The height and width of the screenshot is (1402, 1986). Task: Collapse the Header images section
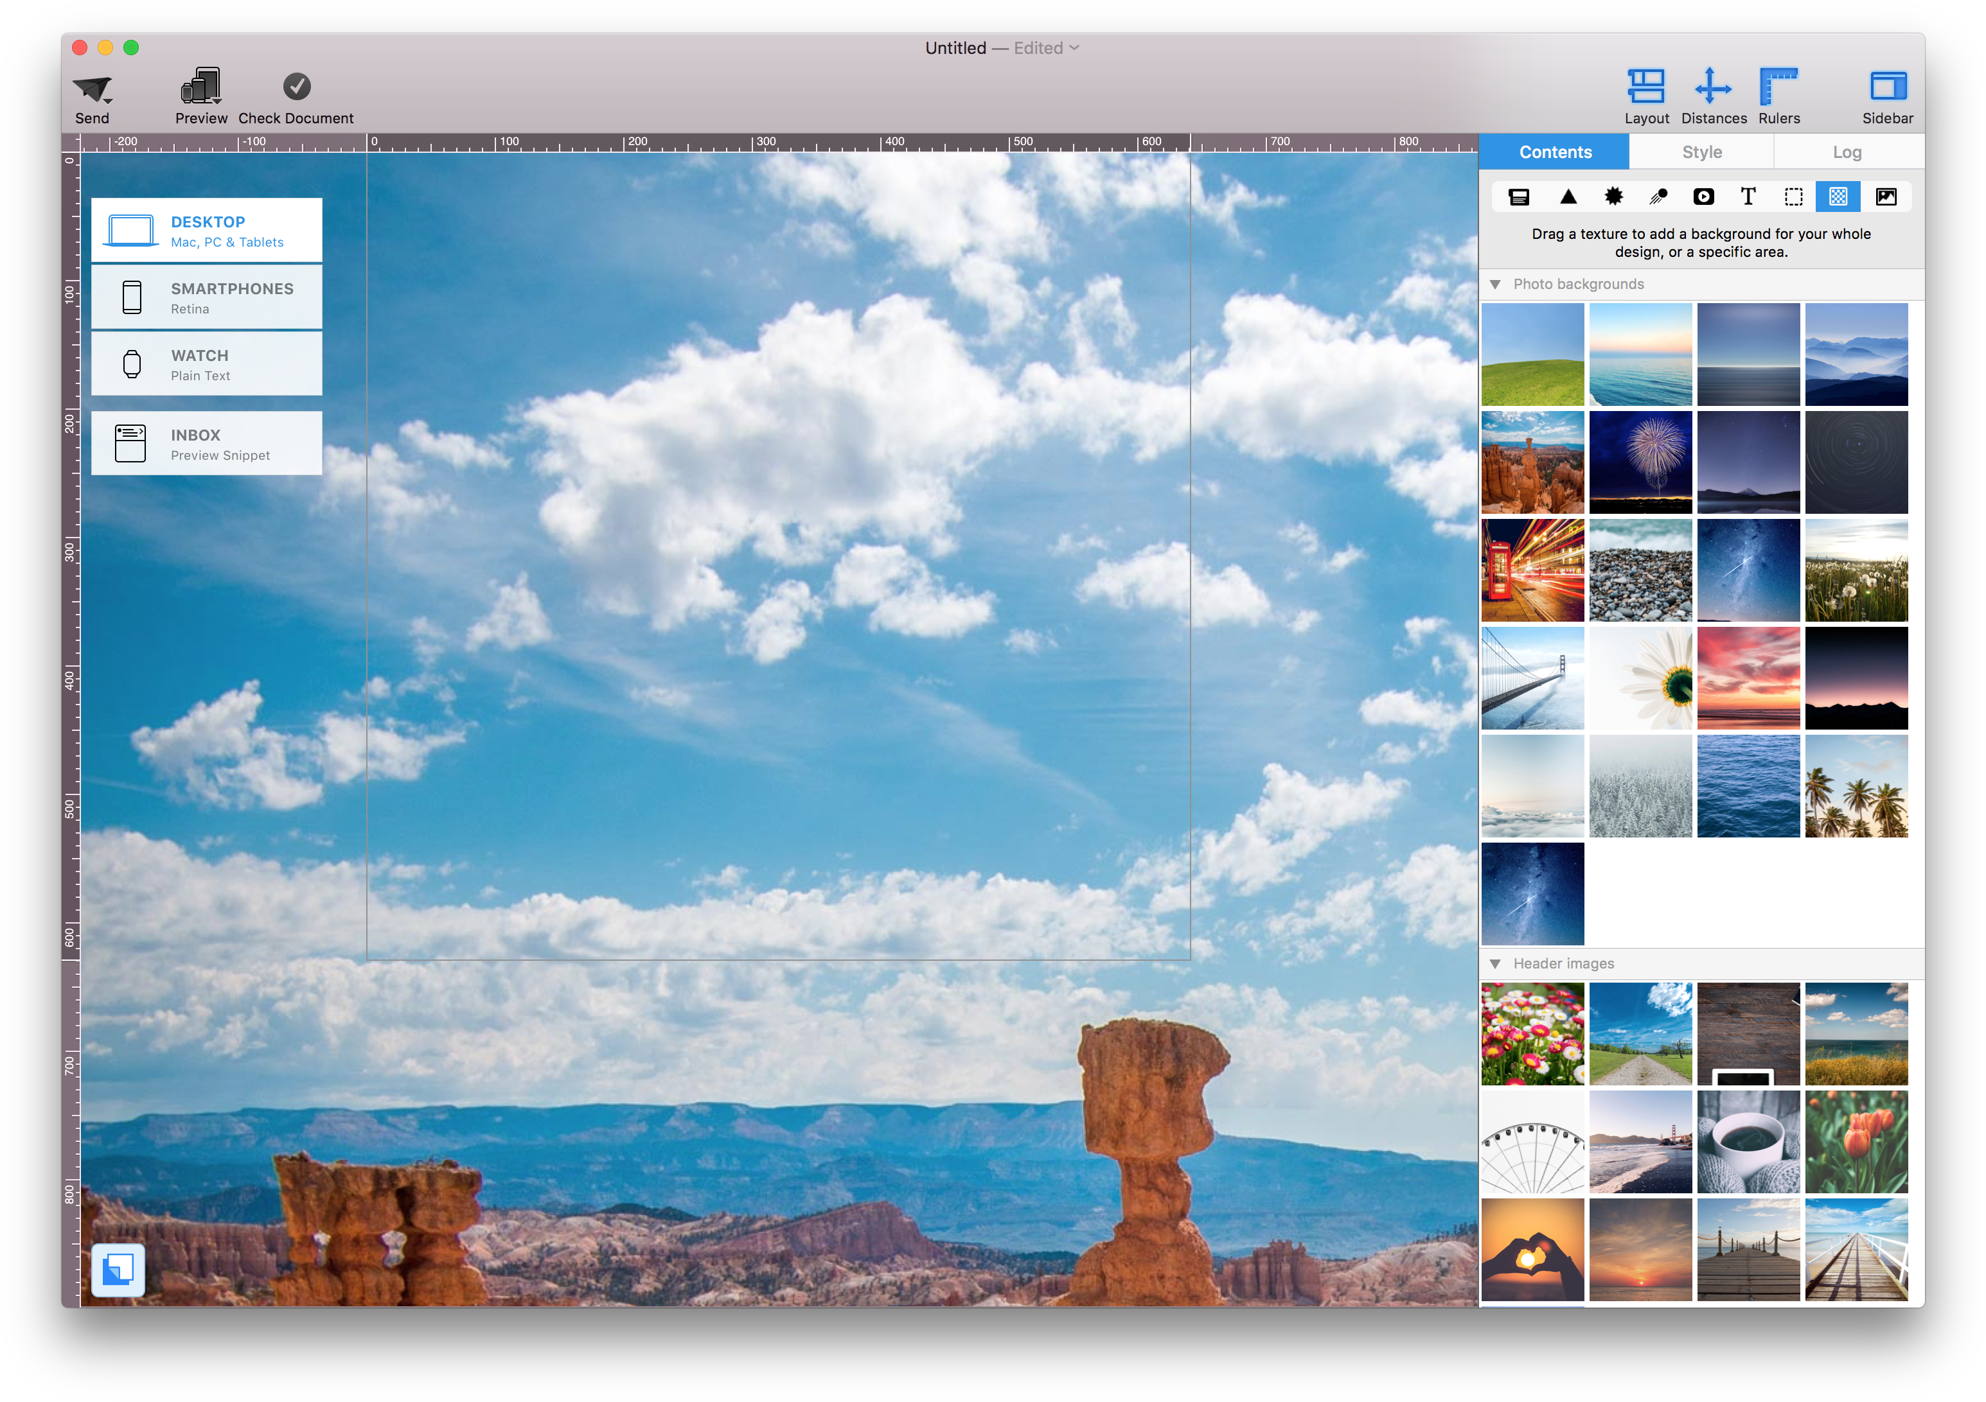tap(1497, 963)
